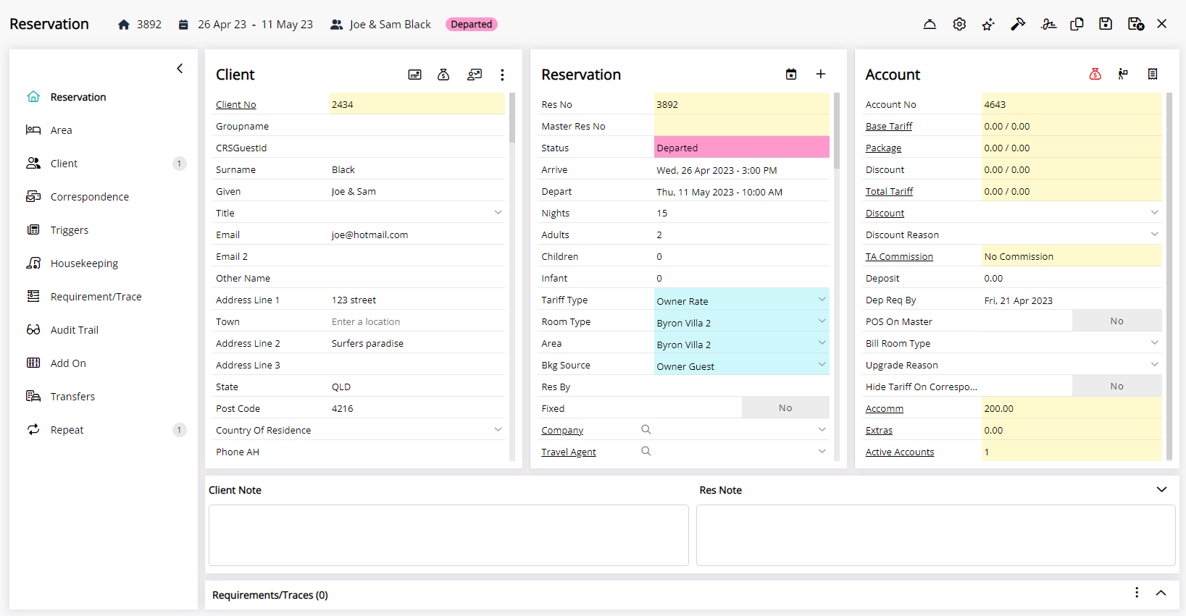Open the hammer maintenance tool icon
This screenshot has width=1186, height=616.
click(x=1018, y=24)
